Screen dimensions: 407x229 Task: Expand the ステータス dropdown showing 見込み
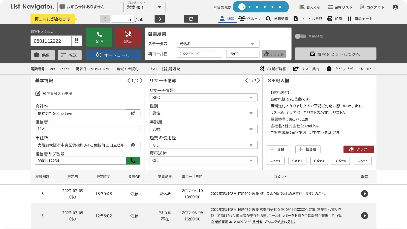tap(218, 44)
